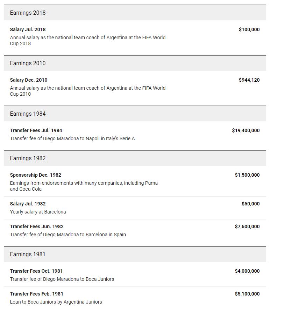Select the Salary Dec. 2010 entry title
This screenshot has width=284, height=312.
pos(29,80)
